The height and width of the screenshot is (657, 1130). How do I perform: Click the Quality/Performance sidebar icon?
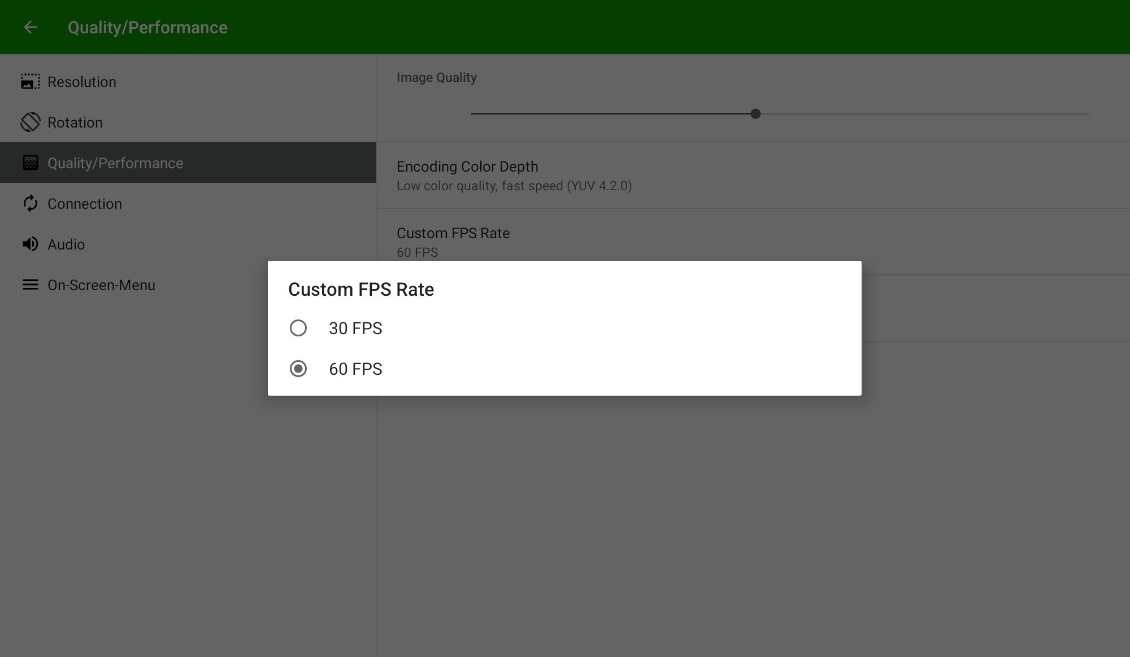pyautogui.click(x=31, y=163)
